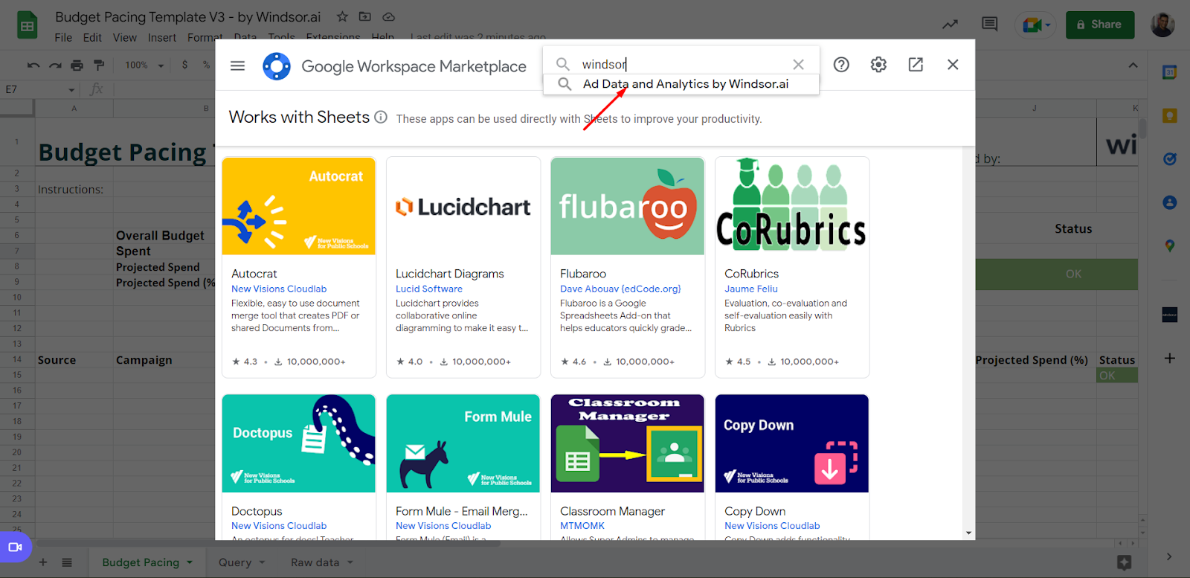Open the Budget Pacing tab options arrow
1190x578 pixels.
[x=190, y=562]
